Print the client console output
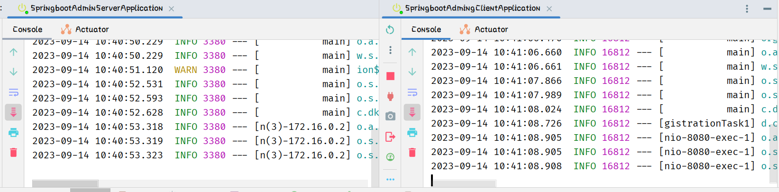Screen dimensions: 779x192 point(412,133)
